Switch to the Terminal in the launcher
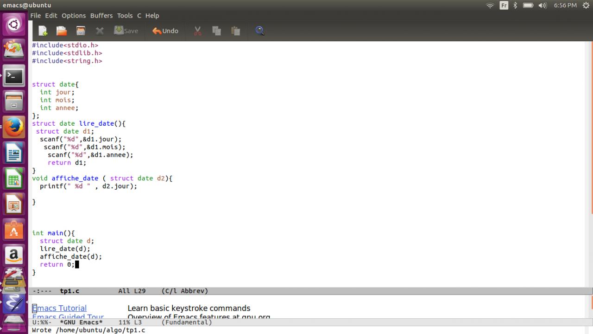Image resolution: width=593 pixels, height=334 pixels. [14, 76]
